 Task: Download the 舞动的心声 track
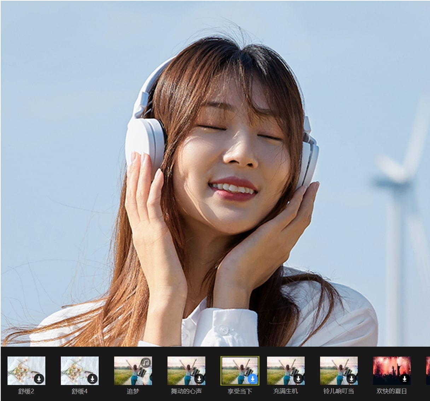point(199,379)
